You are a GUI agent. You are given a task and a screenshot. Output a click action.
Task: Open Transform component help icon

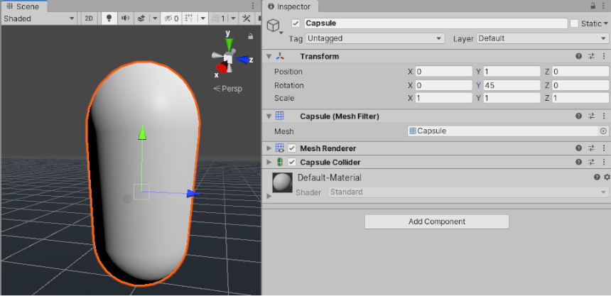(x=579, y=57)
